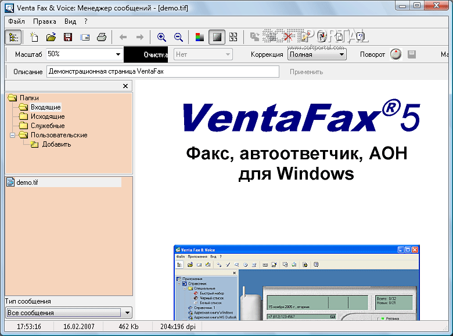Zoom in with the plus magnifier
Screen dimensions: 453x336
(161, 37)
